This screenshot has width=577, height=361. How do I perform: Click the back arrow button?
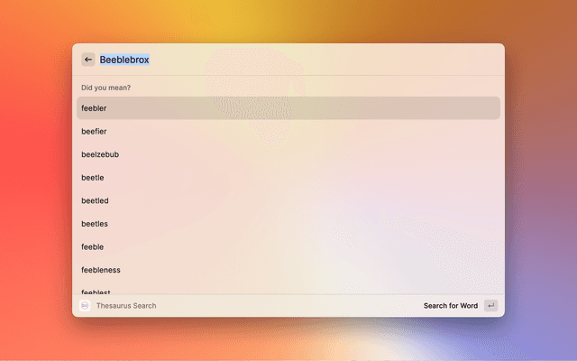pos(88,60)
